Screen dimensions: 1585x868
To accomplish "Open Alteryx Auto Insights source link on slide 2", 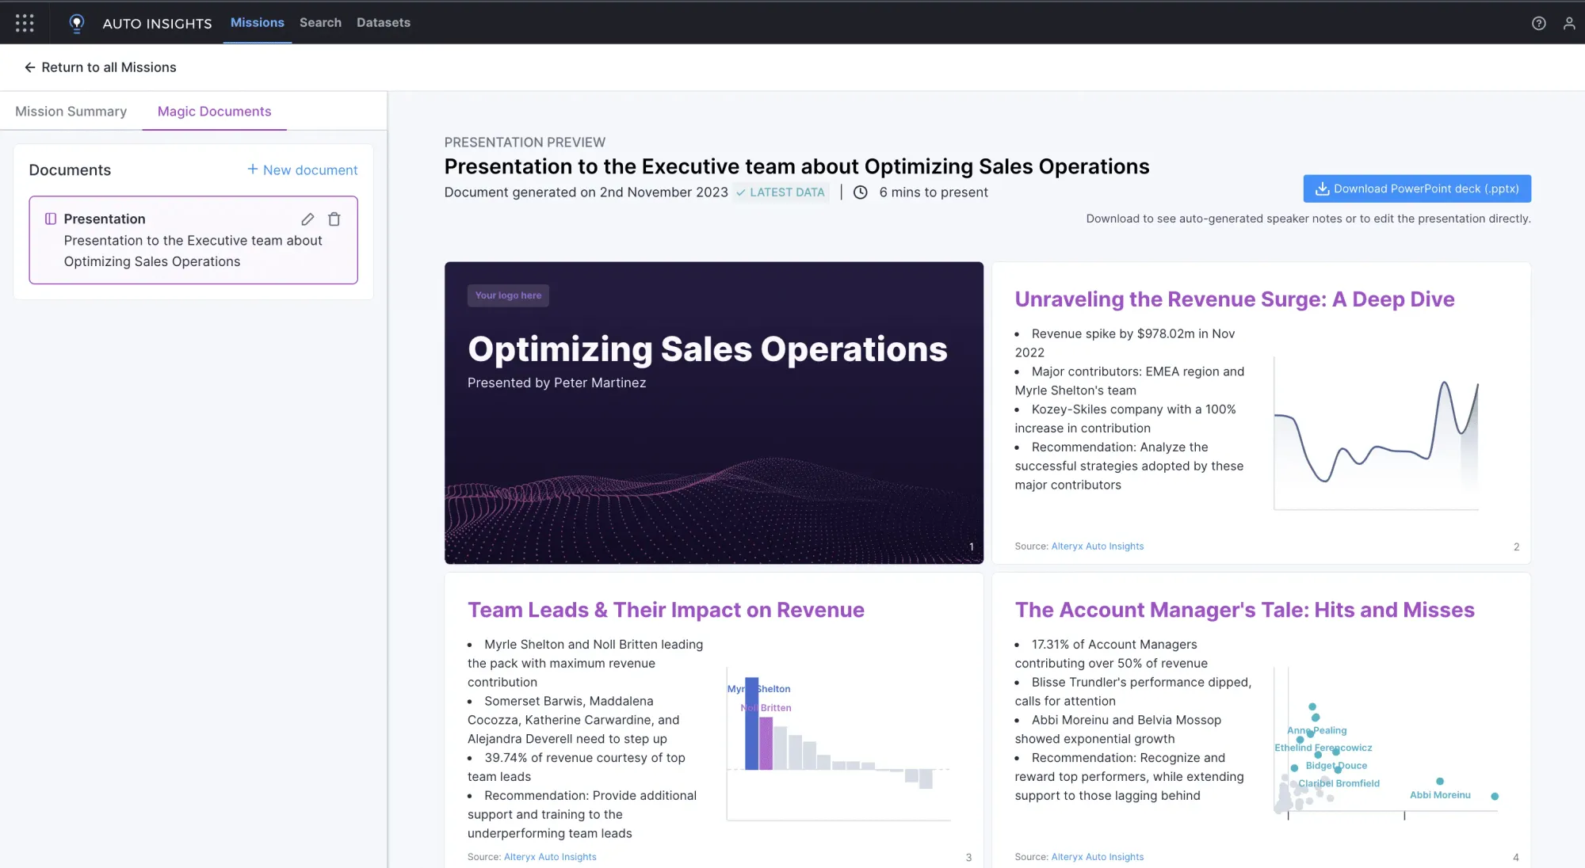I will coord(1097,546).
